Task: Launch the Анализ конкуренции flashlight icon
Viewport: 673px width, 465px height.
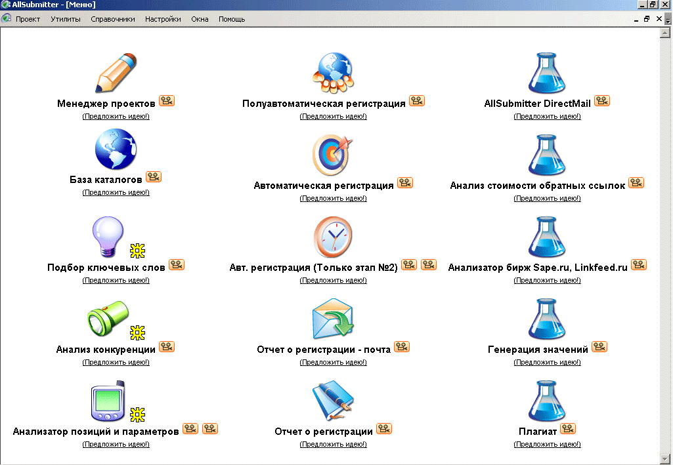Action: (x=108, y=319)
